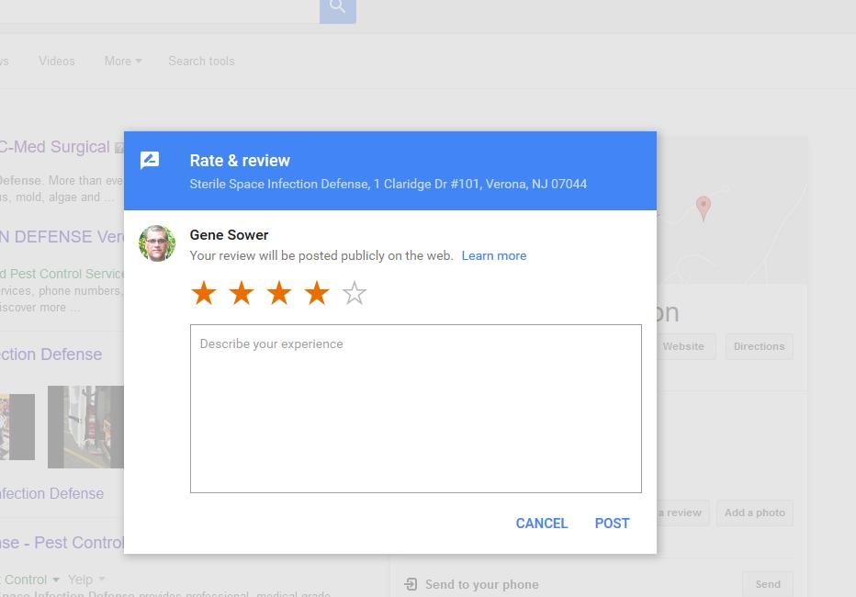
Task: Click the Sterile Space Infection Defense address line
Action: coord(389,184)
